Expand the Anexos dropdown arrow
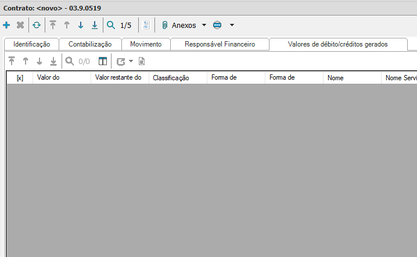417x257 pixels. (204, 26)
